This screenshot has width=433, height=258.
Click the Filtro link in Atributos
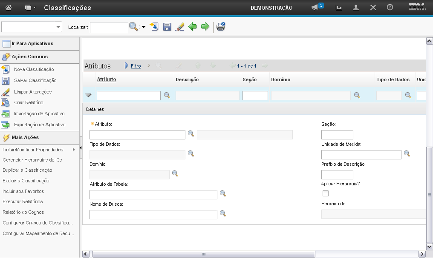[x=136, y=66]
